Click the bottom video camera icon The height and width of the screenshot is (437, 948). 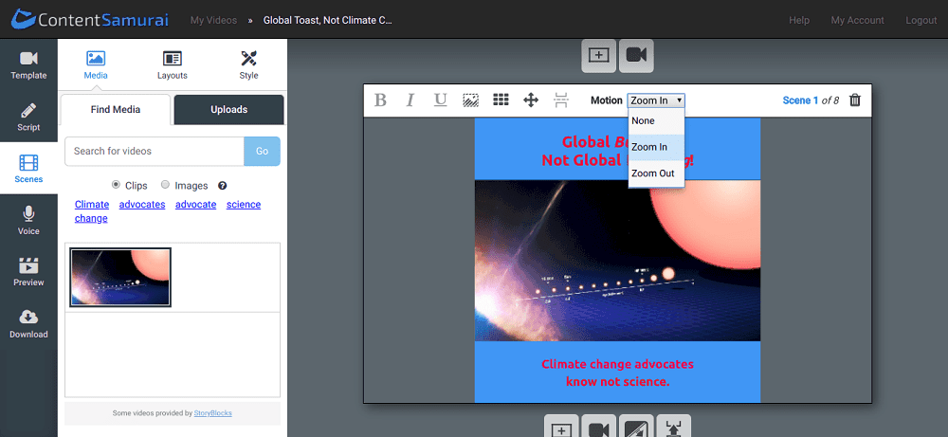click(599, 428)
